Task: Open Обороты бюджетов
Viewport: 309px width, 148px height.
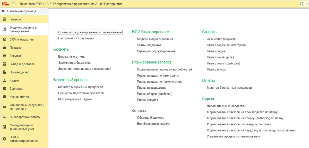Action: click(151, 118)
